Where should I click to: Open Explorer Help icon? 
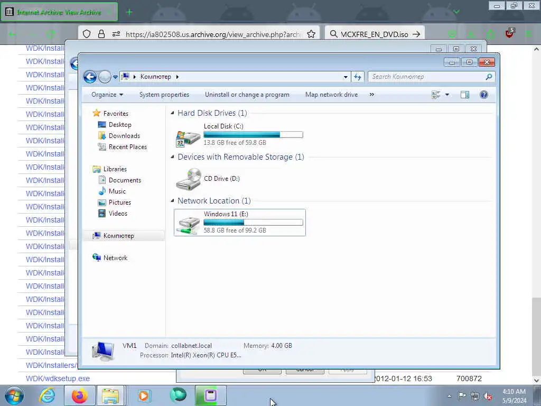[484, 95]
